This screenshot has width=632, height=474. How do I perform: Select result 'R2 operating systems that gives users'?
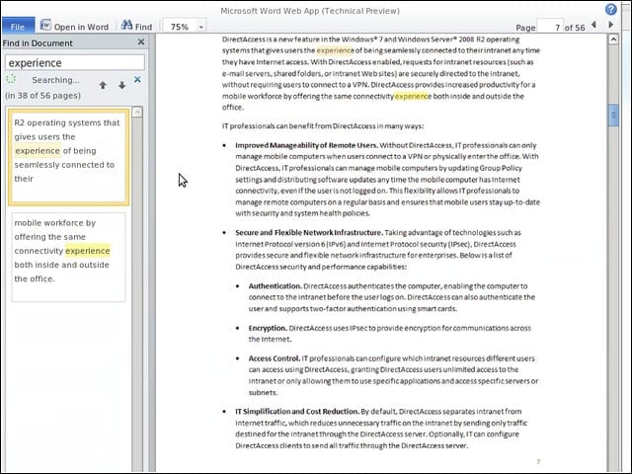pos(68,157)
